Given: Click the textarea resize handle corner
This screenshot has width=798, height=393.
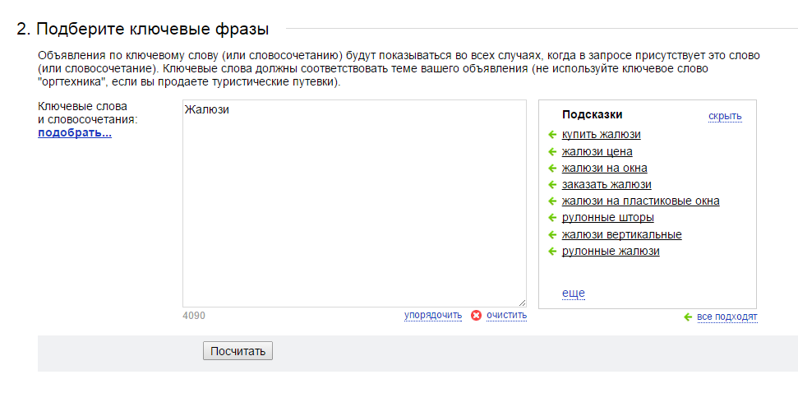Looking at the screenshot, I should click(x=522, y=303).
